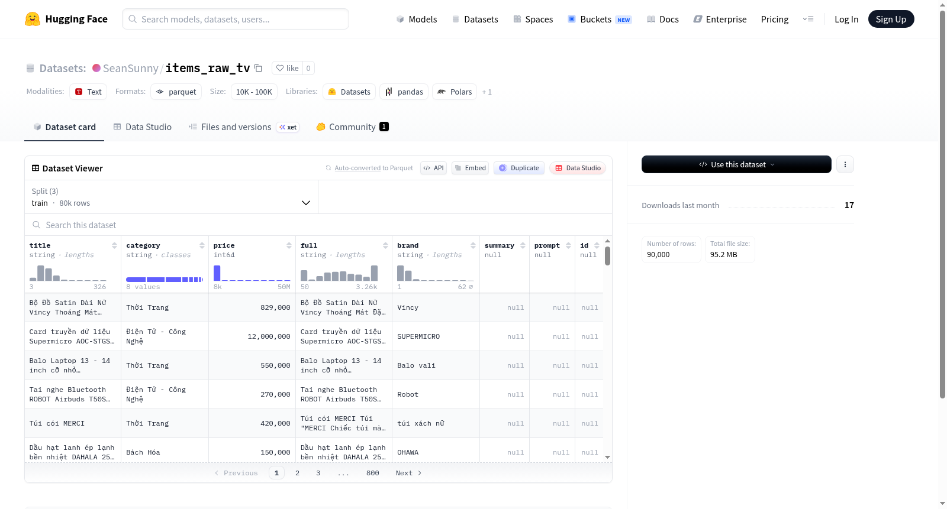Sort the price column
The width and height of the screenshot is (947, 509).
click(289, 245)
